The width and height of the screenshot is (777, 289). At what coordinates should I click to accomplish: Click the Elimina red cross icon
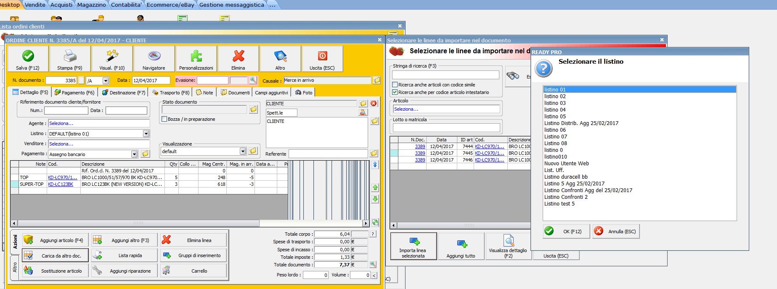[x=238, y=56]
